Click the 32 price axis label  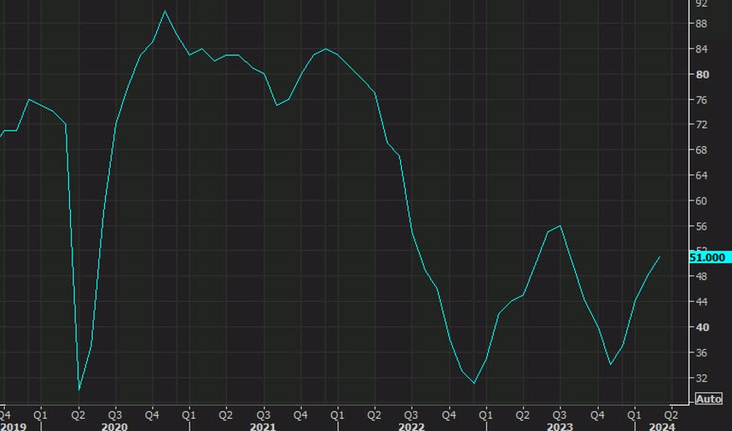point(701,378)
